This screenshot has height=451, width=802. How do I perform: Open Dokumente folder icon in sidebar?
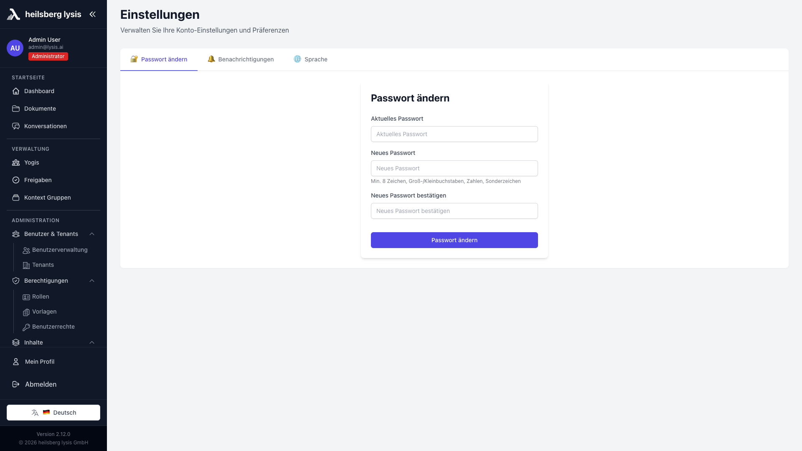[x=16, y=109]
